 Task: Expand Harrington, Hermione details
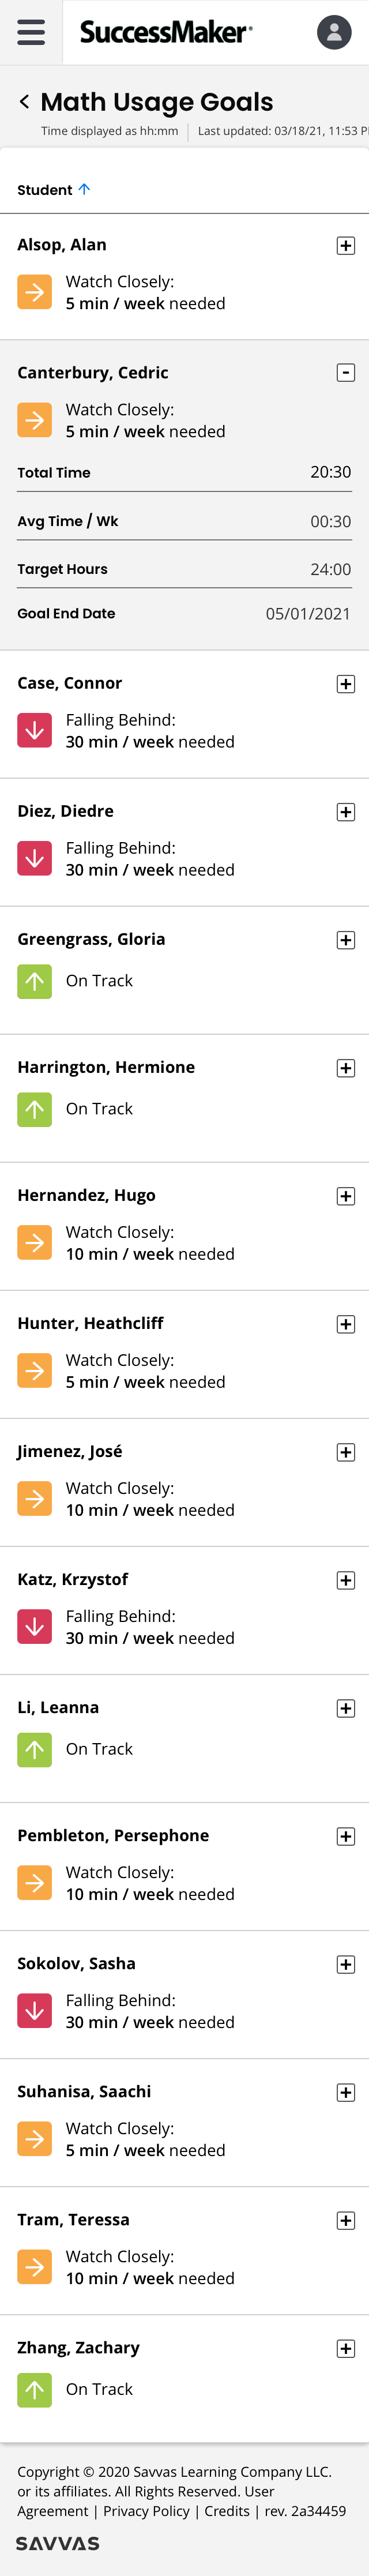point(345,1068)
